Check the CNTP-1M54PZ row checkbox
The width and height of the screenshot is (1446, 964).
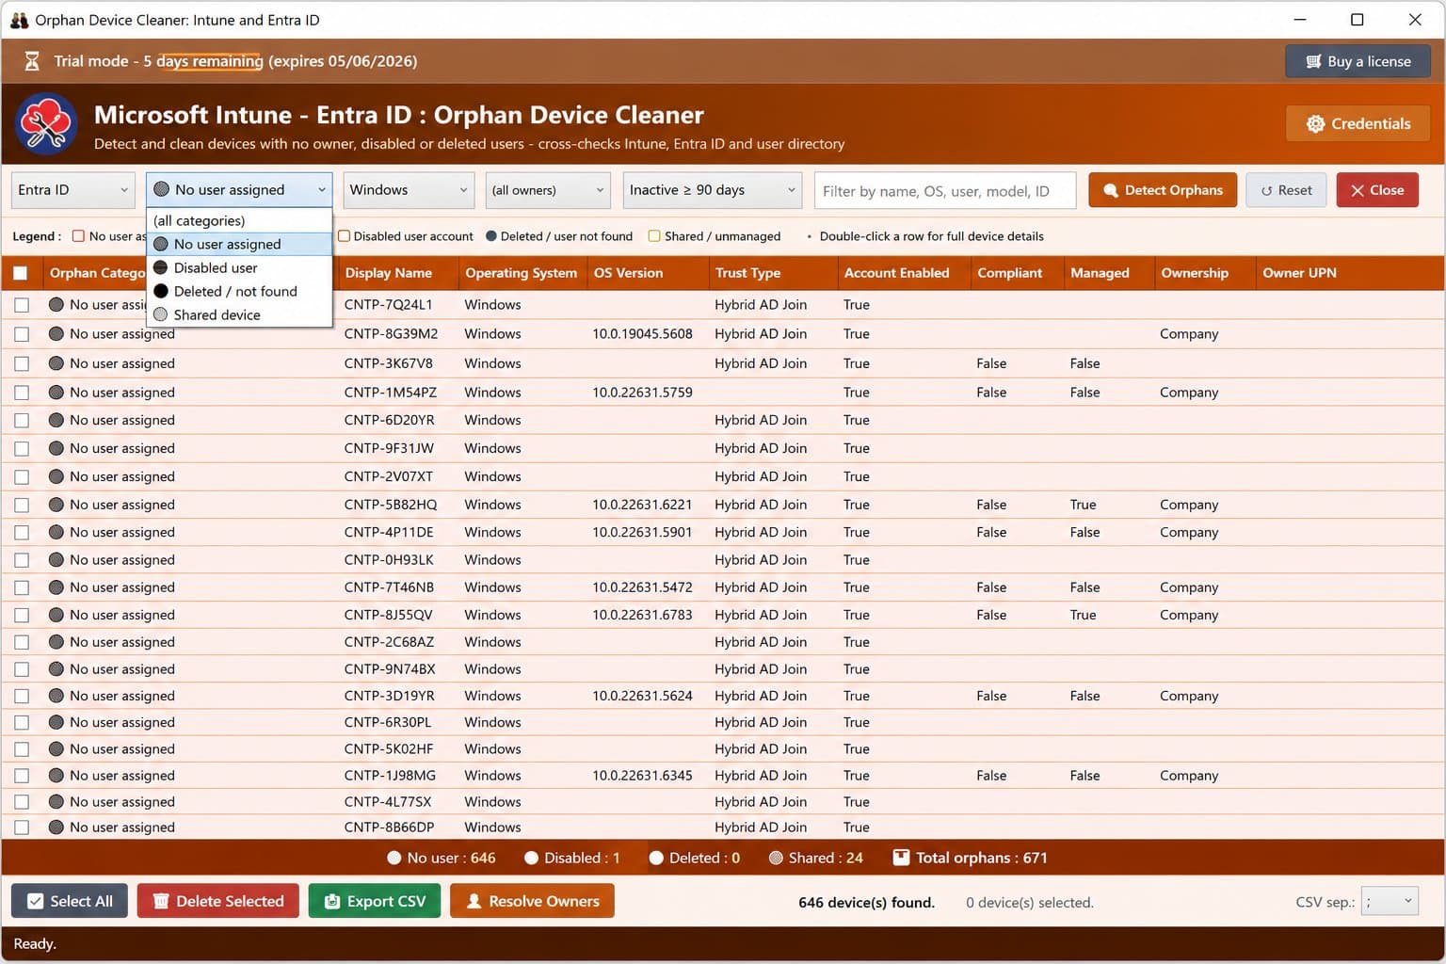(22, 393)
